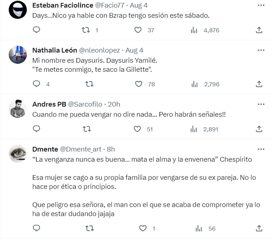The image size is (272, 240).
Task: Retweet Esteban Faciolince's tweet about Bzrap
Action: pyautogui.click(x=86, y=30)
